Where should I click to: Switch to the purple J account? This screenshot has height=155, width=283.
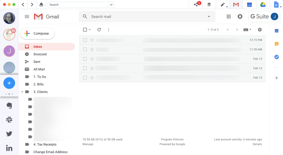(x=9, y=51)
